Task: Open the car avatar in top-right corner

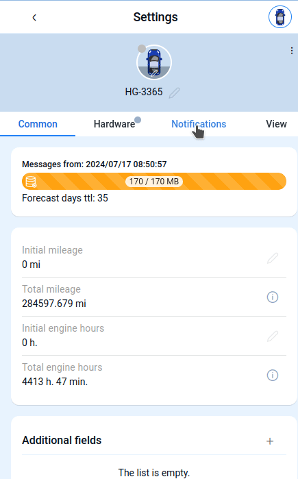Action: 280,17
